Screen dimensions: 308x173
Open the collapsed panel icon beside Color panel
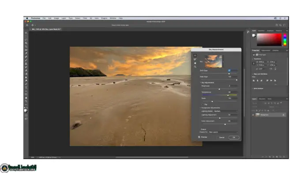tap(248, 32)
